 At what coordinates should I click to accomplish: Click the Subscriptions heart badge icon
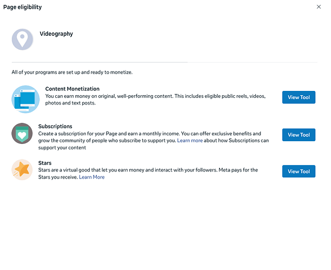[x=22, y=134]
